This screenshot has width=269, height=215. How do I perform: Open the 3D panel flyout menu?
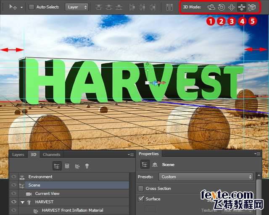point(131,155)
